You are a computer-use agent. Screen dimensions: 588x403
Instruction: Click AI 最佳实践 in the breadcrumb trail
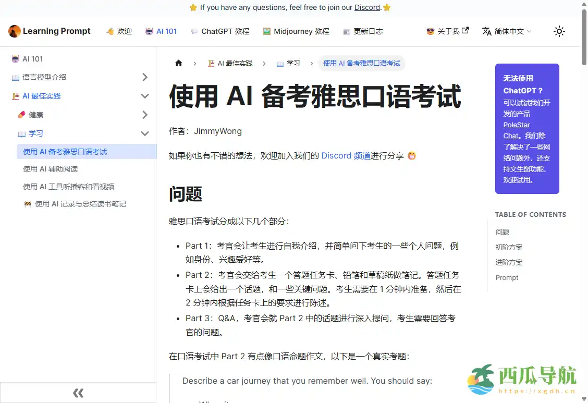230,63
